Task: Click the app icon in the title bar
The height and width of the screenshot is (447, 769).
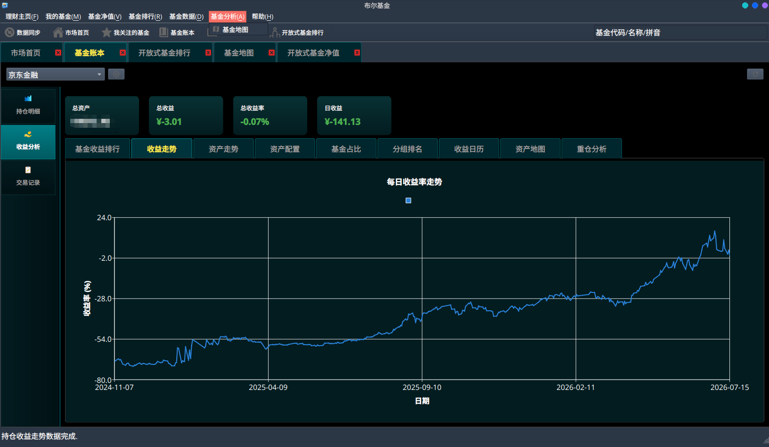Action: (x=5, y=5)
